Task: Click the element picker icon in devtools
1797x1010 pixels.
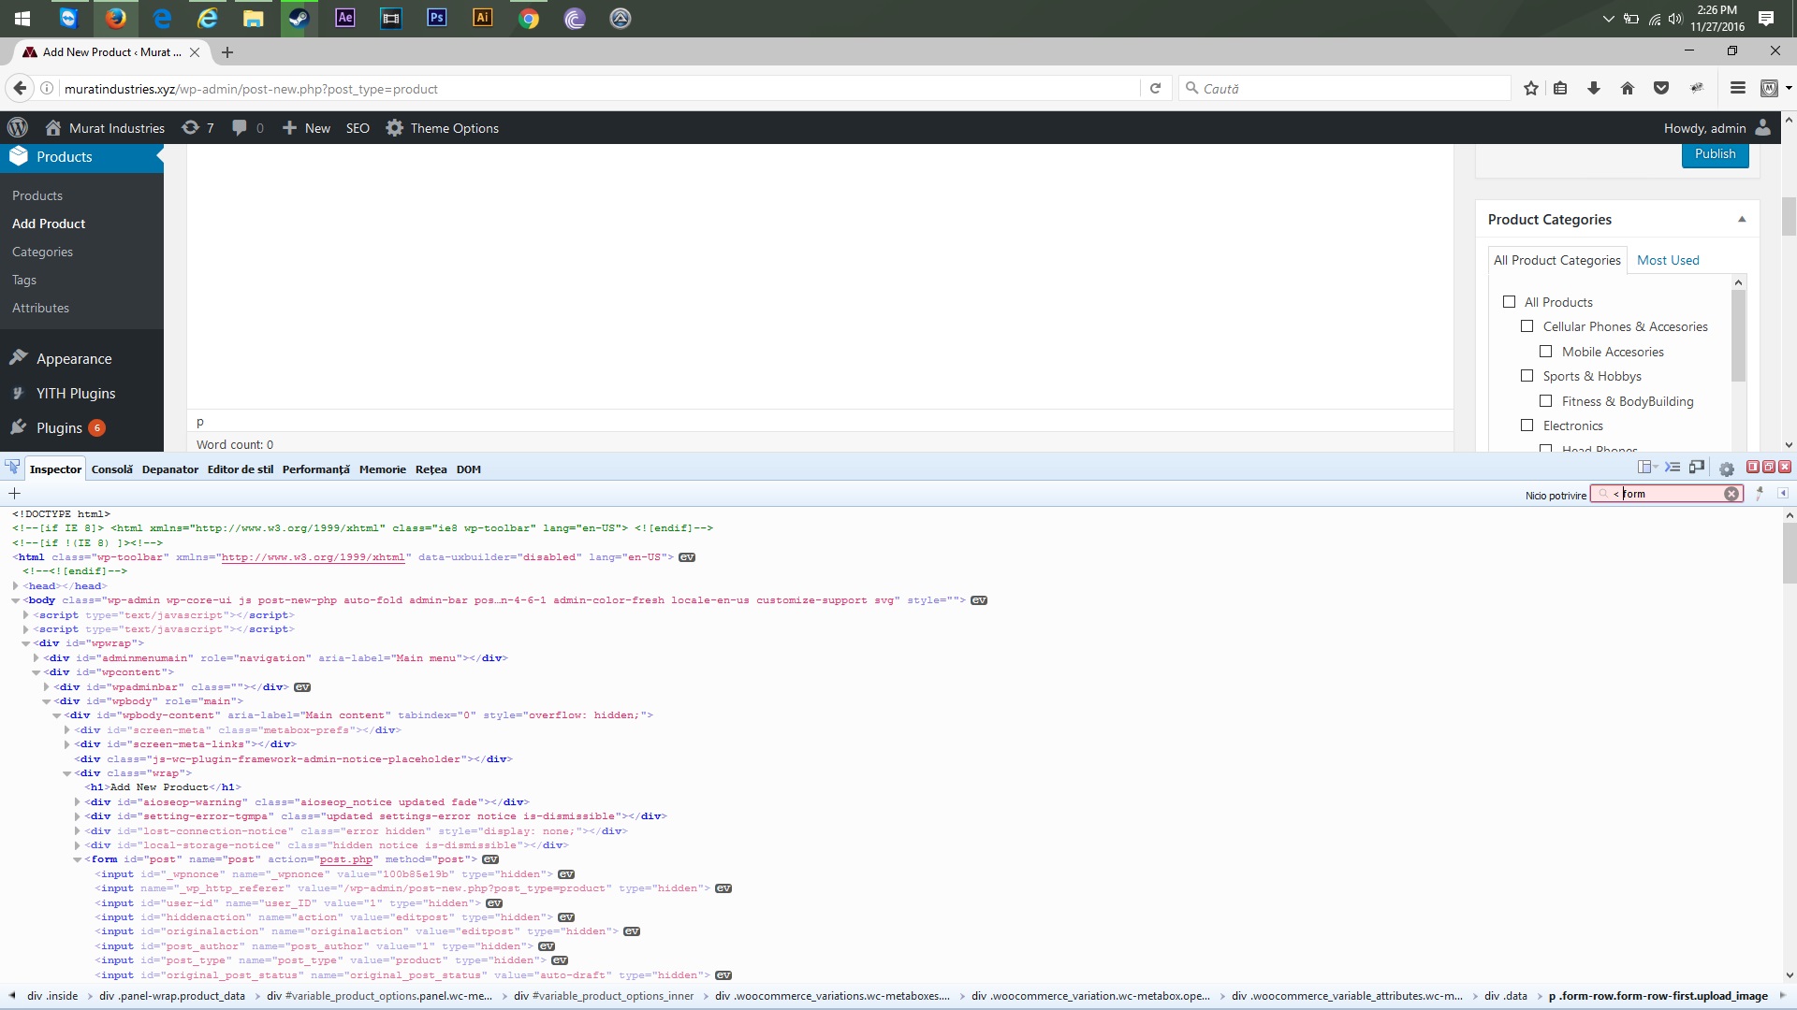Action: (x=12, y=468)
